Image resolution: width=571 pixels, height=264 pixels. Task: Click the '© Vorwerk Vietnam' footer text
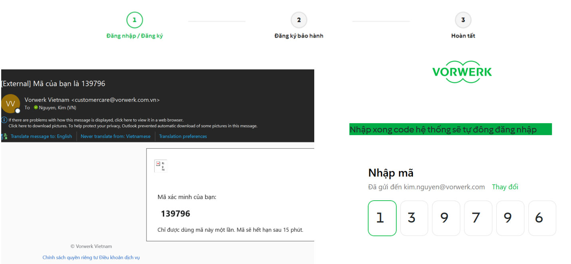coord(91,246)
